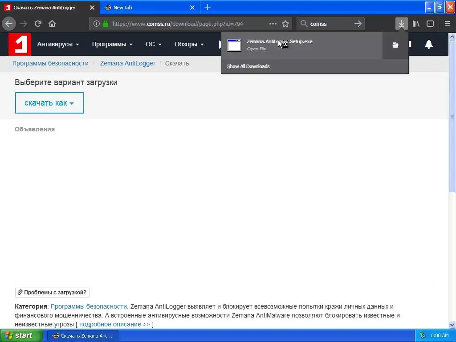Viewport: 456px width, 342px height.
Task: Click into the URL address field
Action: click(177, 24)
